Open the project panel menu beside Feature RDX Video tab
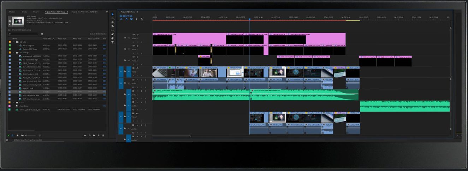468x171 pixels. click(x=67, y=12)
